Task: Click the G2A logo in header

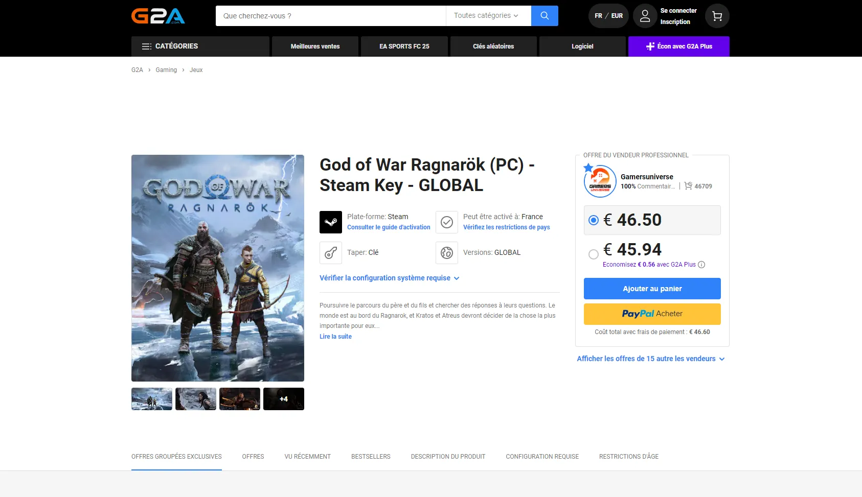Action: tap(158, 16)
